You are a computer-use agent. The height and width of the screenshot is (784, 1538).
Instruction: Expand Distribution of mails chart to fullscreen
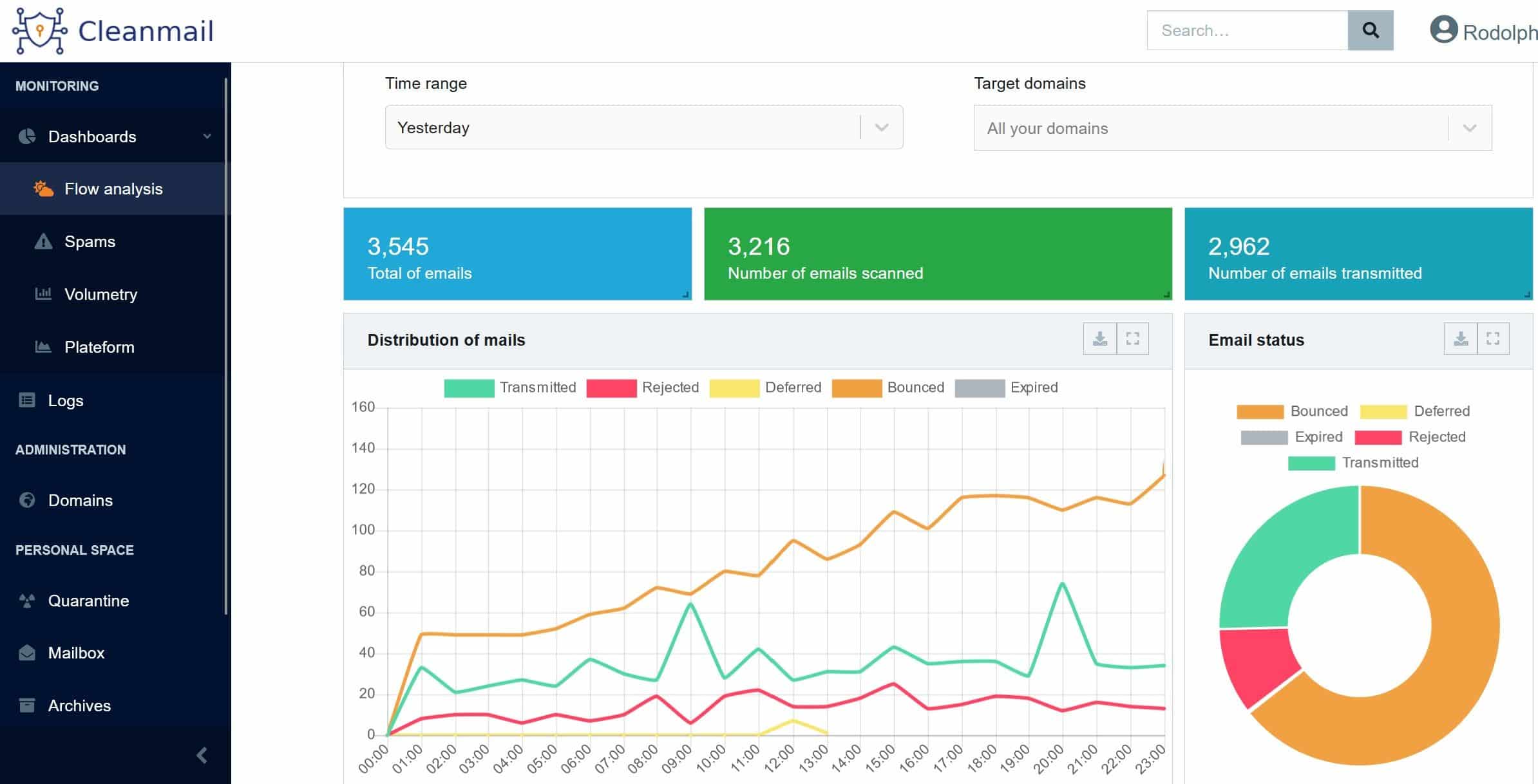coord(1132,339)
